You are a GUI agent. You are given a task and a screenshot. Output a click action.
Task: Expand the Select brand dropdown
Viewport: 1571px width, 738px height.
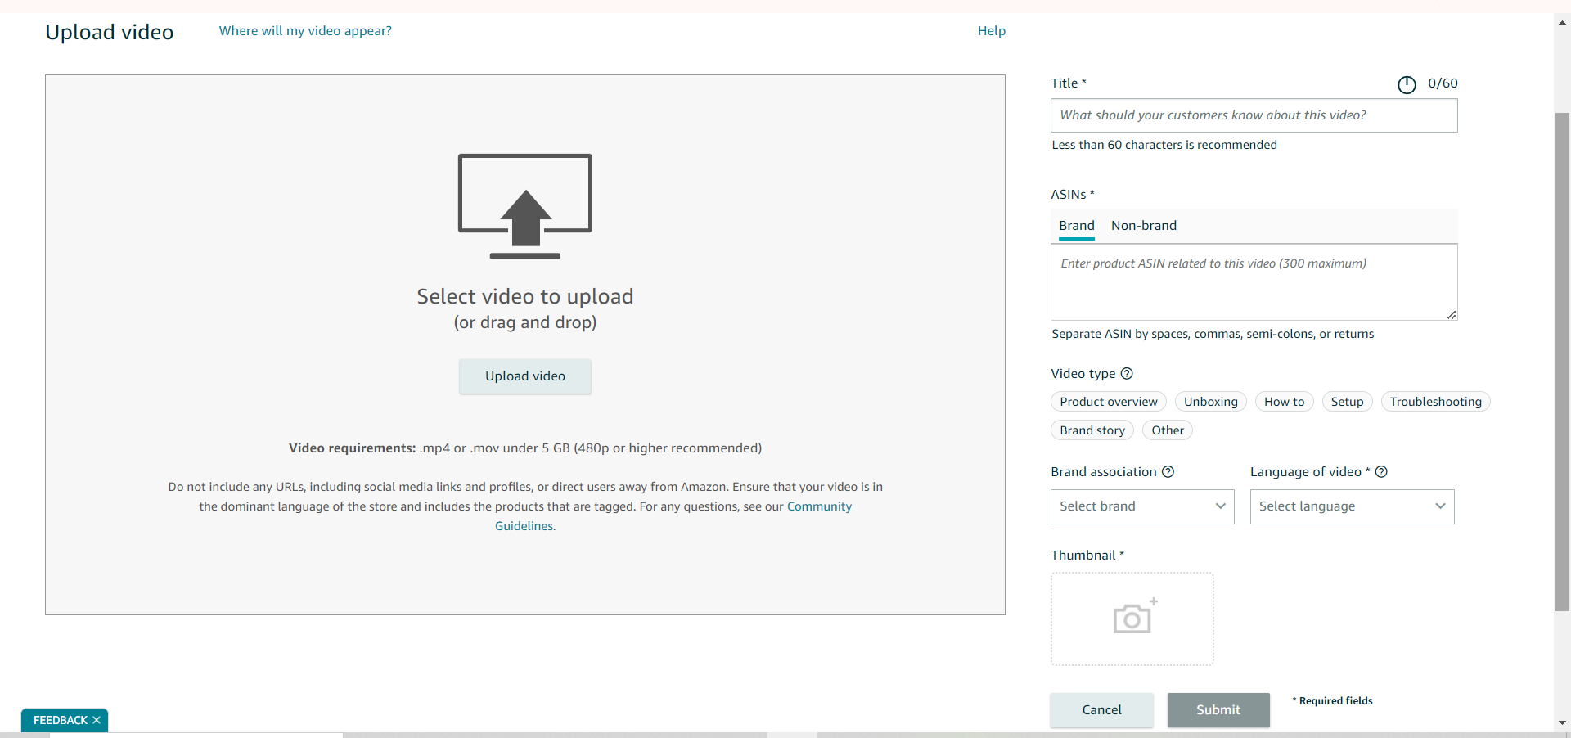point(1141,506)
